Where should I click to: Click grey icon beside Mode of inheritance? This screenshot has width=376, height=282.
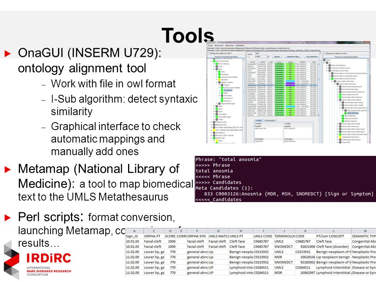click(x=330, y=65)
